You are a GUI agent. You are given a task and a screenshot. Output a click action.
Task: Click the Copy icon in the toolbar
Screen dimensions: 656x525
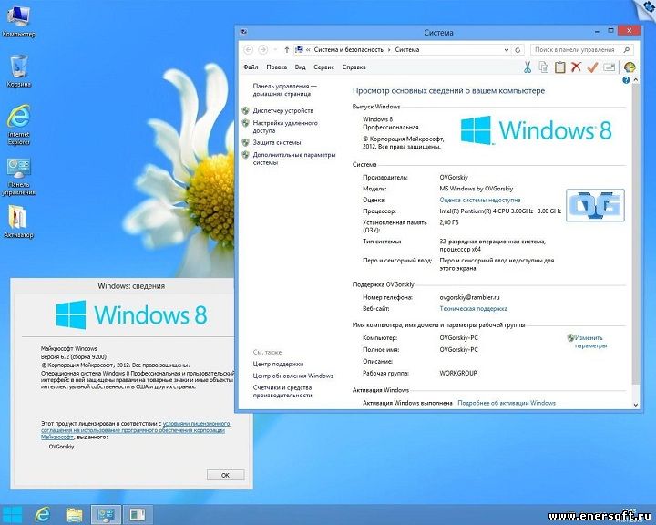(x=543, y=67)
